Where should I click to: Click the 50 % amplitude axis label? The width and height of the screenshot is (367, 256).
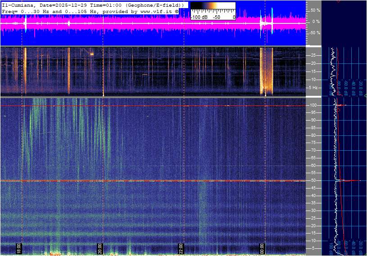pos(315,10)
